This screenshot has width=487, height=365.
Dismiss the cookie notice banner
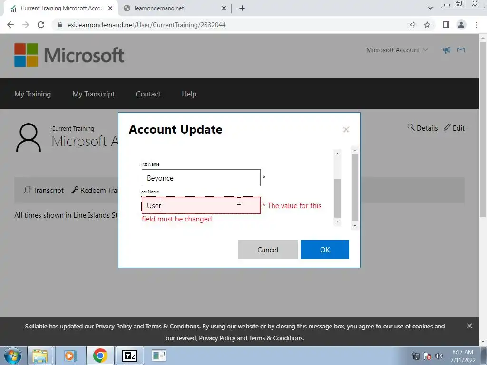[x=469, y=326]
